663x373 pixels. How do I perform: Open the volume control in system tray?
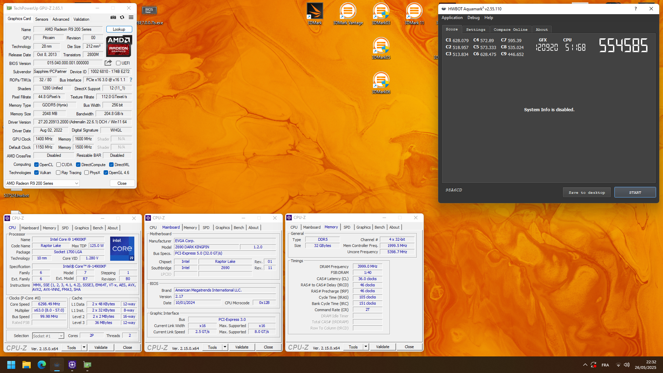[627, 365]
